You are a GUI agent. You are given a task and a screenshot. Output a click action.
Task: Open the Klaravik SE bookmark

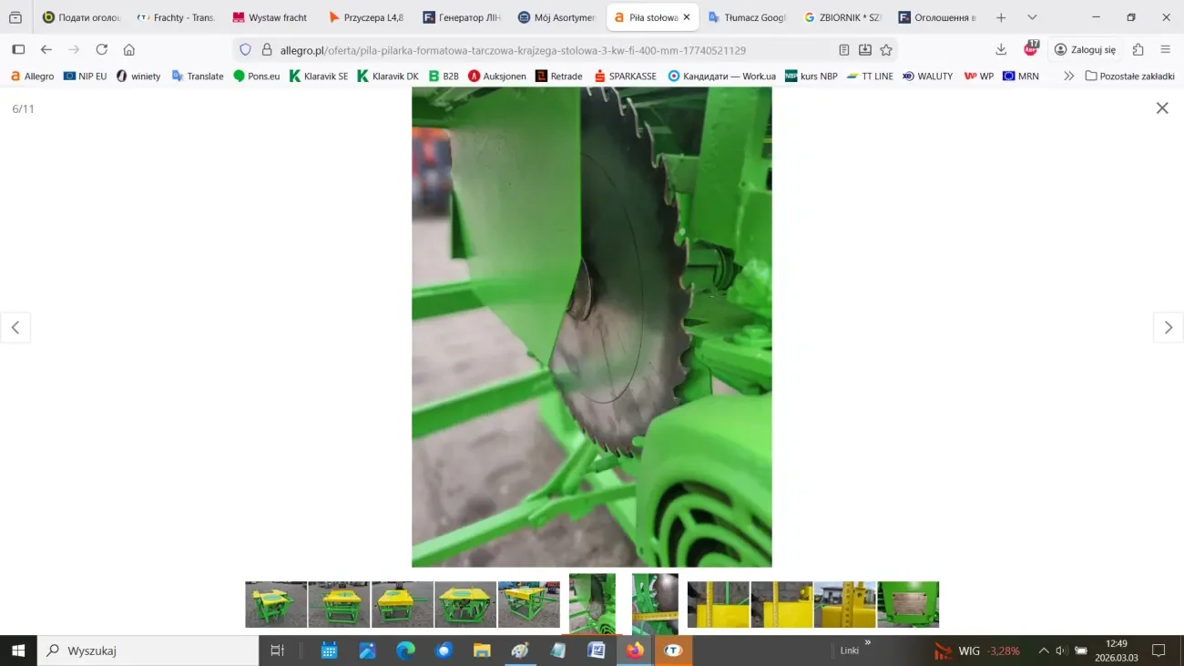click(x=319, y=77)
